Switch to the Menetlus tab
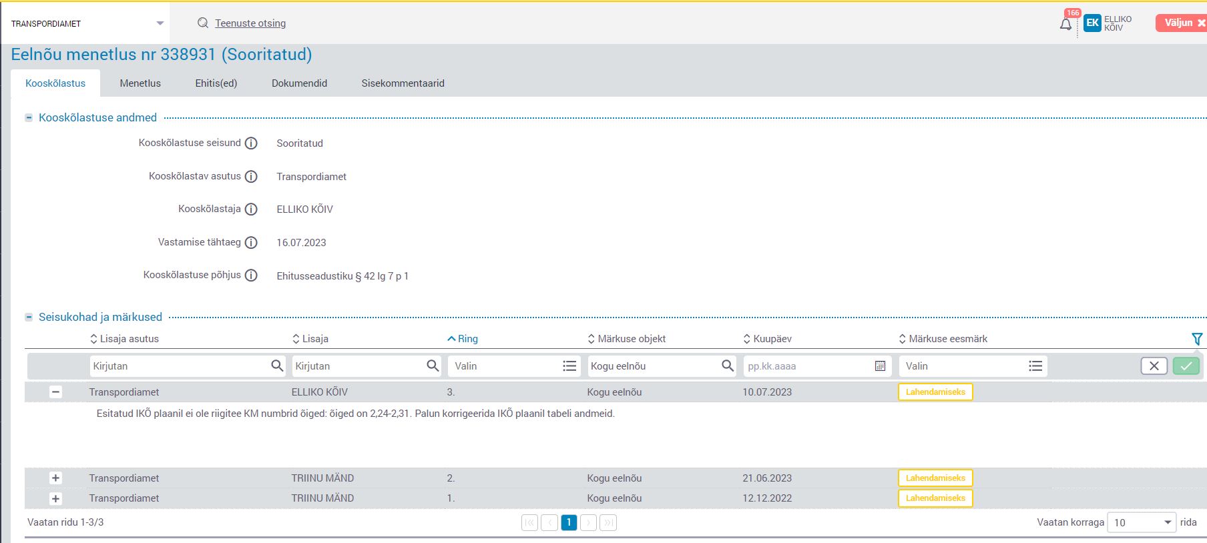 [x=140, y=83]
